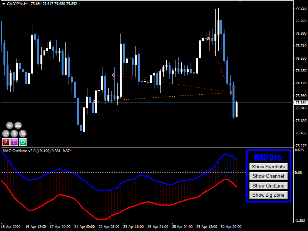
Task: Click the round BE break-even button
Action: (x=18, y=125)
